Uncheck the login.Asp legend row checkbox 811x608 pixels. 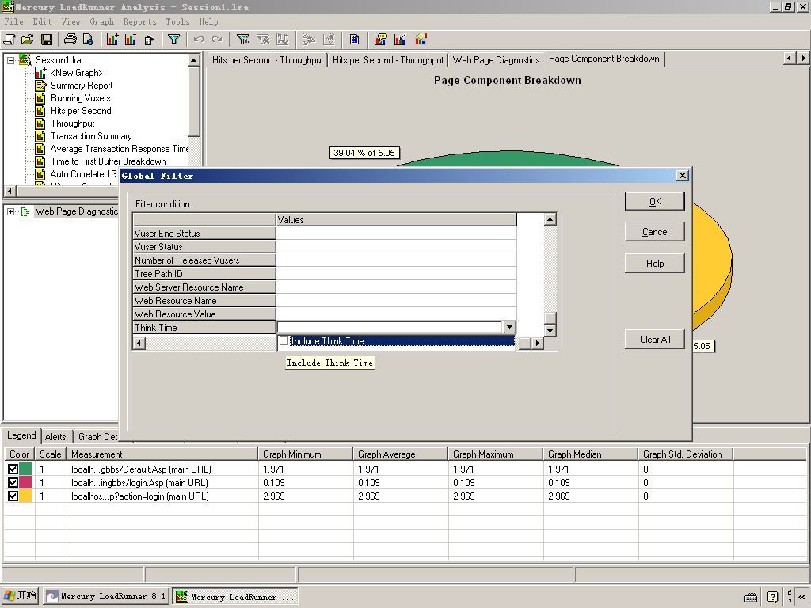coord(13,483)
